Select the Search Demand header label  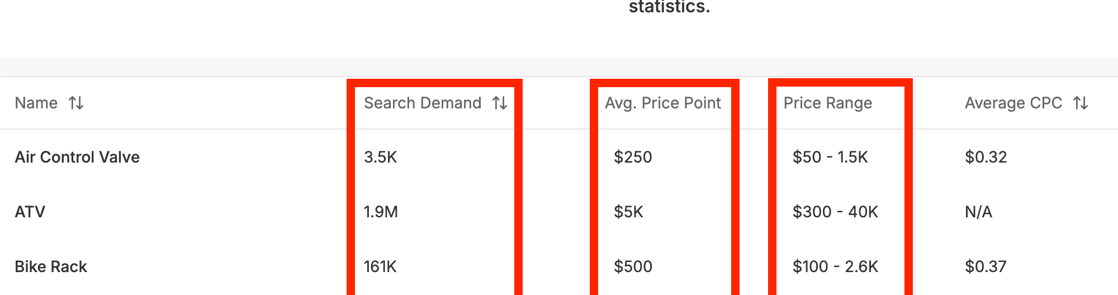pyautogui.click(x=423, y=103)
